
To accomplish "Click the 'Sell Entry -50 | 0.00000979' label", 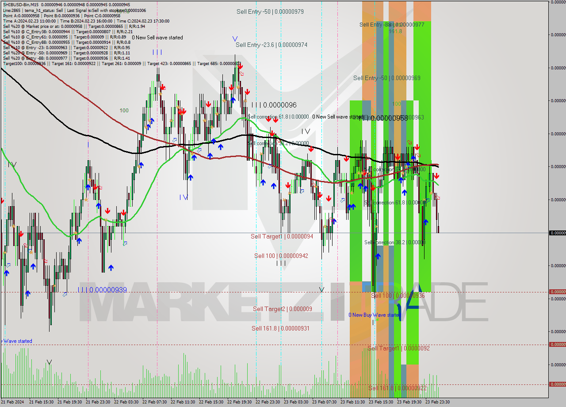I will (x=270, y=12).
